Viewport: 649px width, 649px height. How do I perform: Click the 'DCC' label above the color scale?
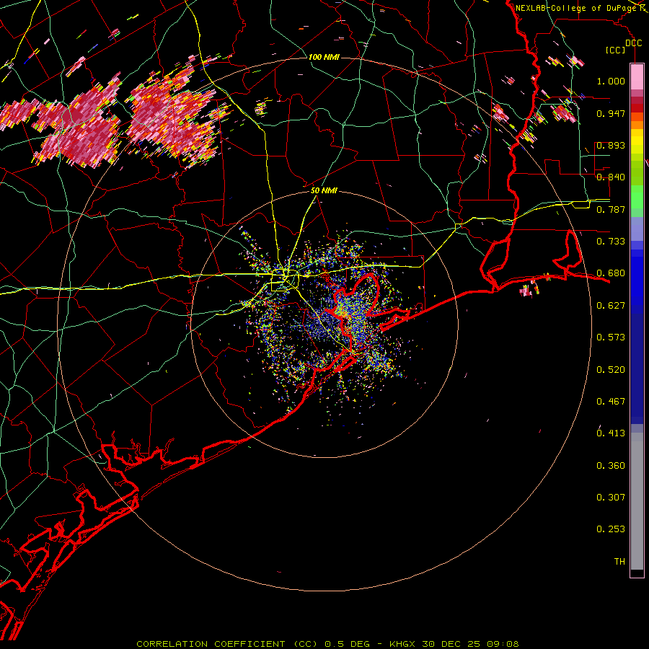coord(633,43)
